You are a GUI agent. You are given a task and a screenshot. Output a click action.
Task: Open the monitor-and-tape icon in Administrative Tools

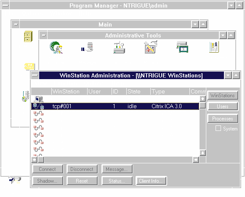coord(182,47)
